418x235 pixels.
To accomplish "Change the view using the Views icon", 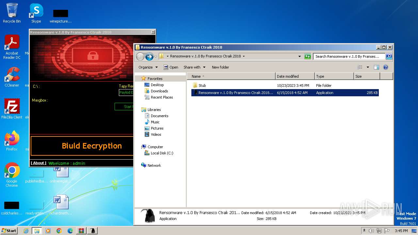I will (360, 67).
